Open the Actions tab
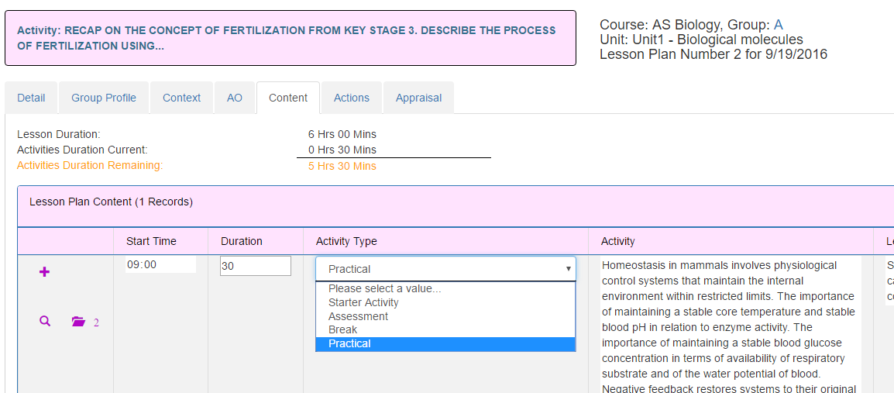894x393 pixels. click(x=352, y=98)
